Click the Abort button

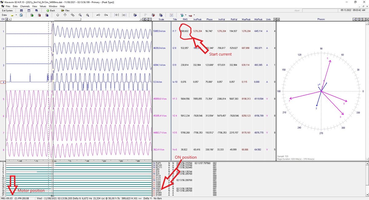[297, 10]
